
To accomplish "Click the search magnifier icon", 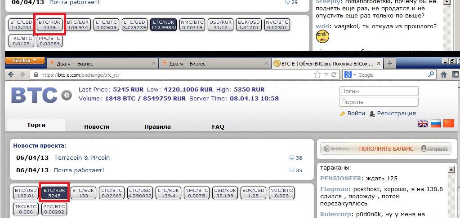I will [x=431, y=74].
